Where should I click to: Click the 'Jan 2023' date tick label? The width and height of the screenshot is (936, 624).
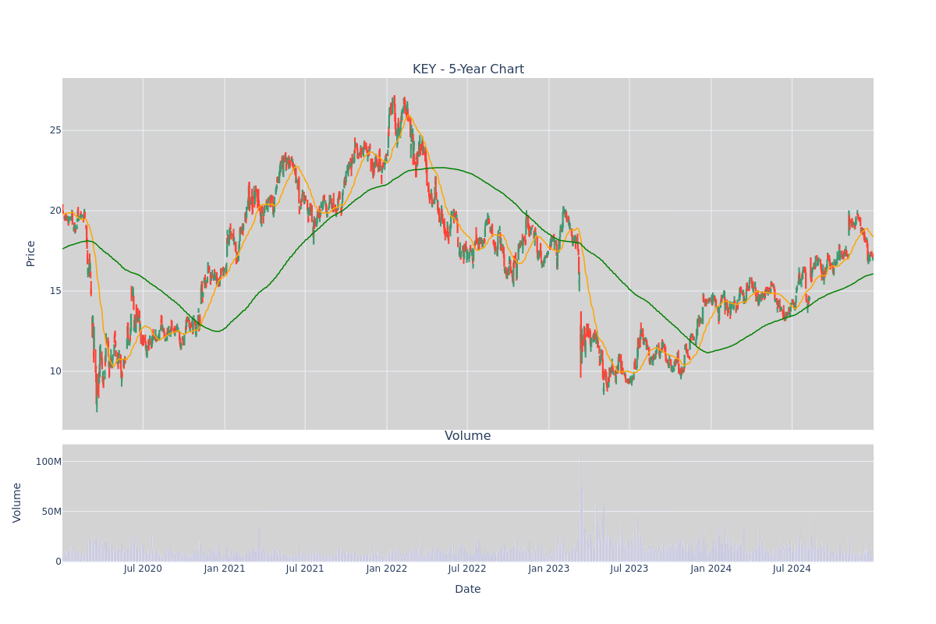coord(549,569)
